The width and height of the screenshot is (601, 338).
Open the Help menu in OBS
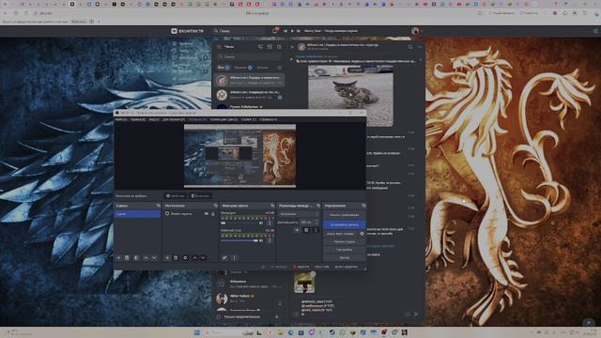tap(268, 119)
